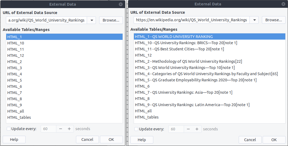This screenshot has height=146, width=288.
Task: Select HTML_12 in left dialog list
Action: [x=64, y=55]
